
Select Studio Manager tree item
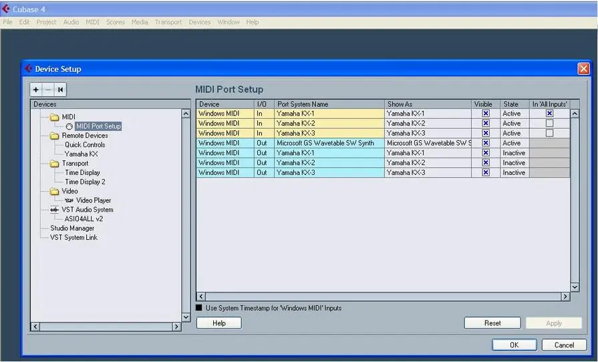[72, 228]
